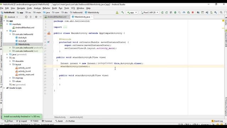Toggle the Favorites side panel
Image resolution: width=227 pixels, height=128 pixels.
(1, 98)
